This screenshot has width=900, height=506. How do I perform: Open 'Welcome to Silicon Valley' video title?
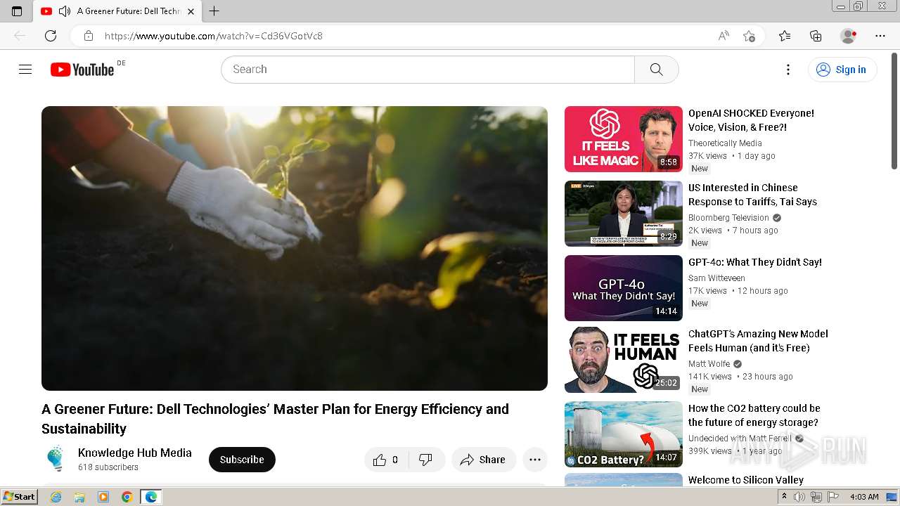click(746, 480)
